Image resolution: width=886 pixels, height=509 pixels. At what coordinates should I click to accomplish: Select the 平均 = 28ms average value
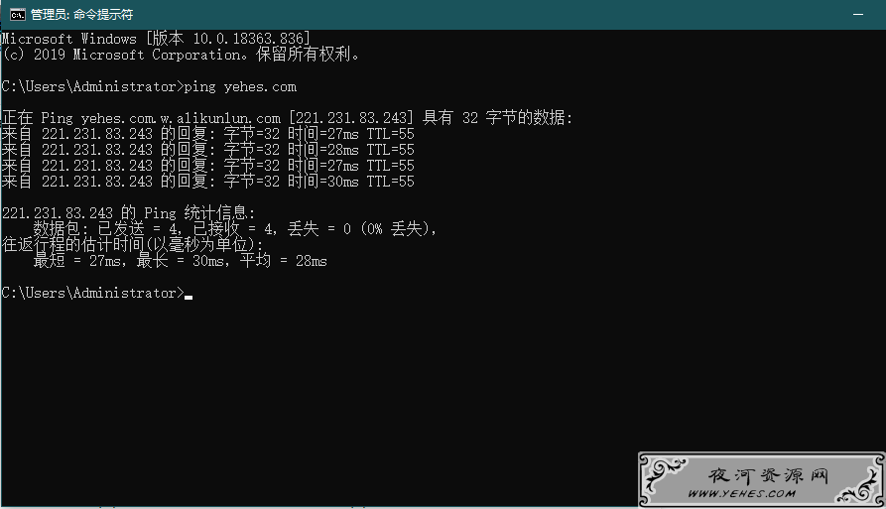coord(283,260)
